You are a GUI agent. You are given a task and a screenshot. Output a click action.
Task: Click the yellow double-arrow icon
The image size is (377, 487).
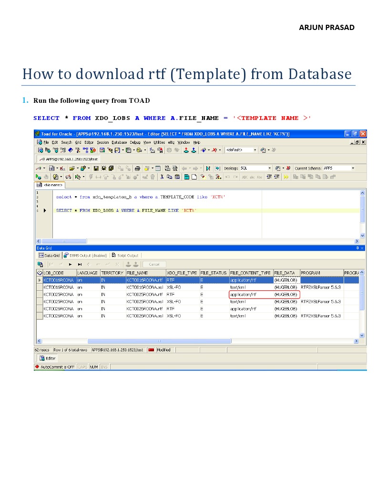click(x=286, y=177)
